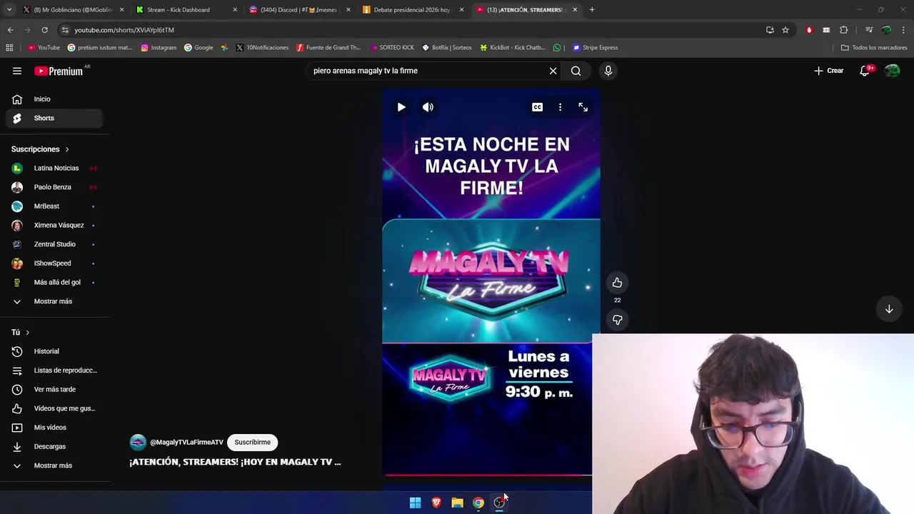Click the Short's red progress bar

(487, 474)
